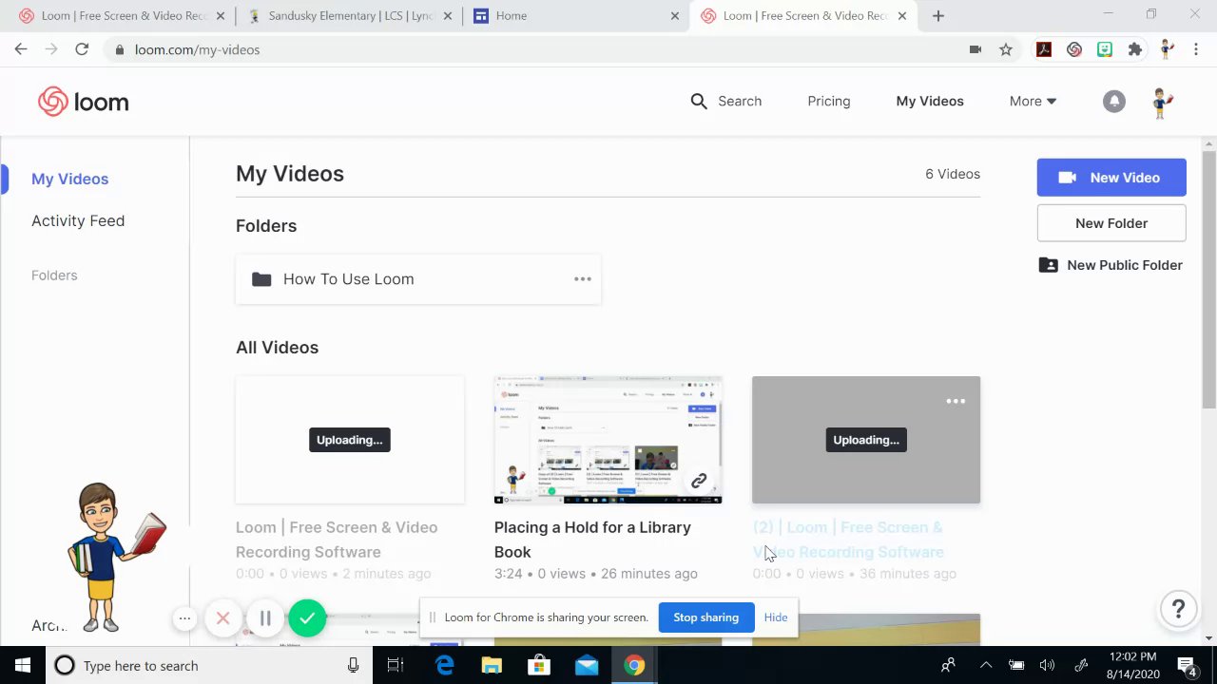
Task: Open the Action Center notifications
Action: coord(1187,665)
